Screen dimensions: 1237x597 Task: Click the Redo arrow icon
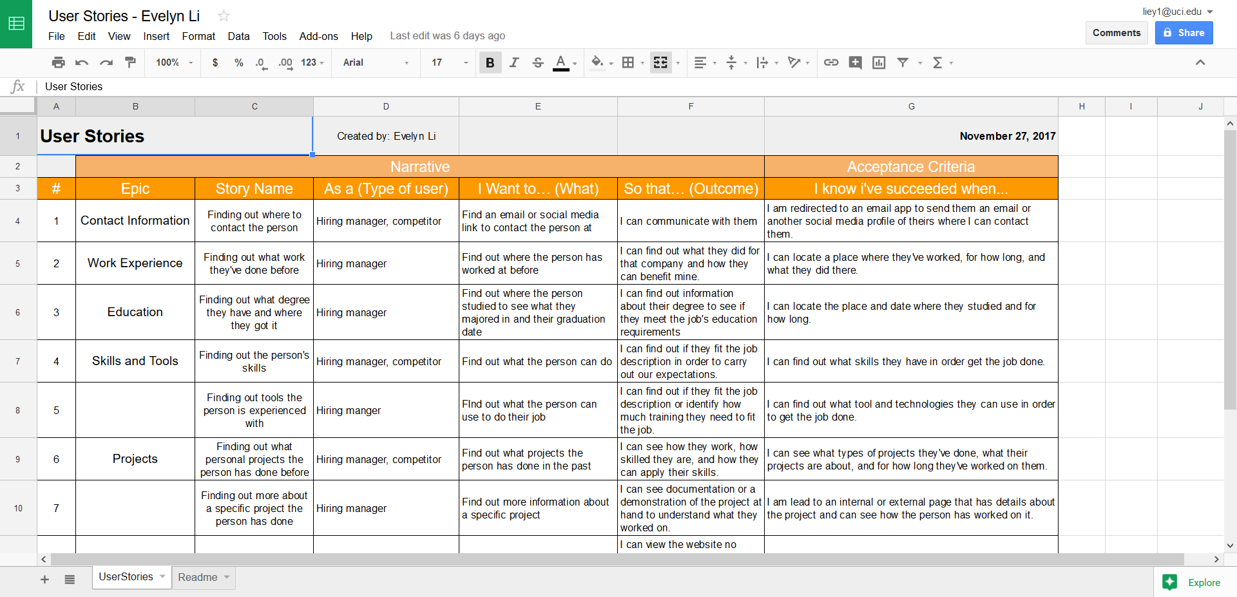(106, 62)
